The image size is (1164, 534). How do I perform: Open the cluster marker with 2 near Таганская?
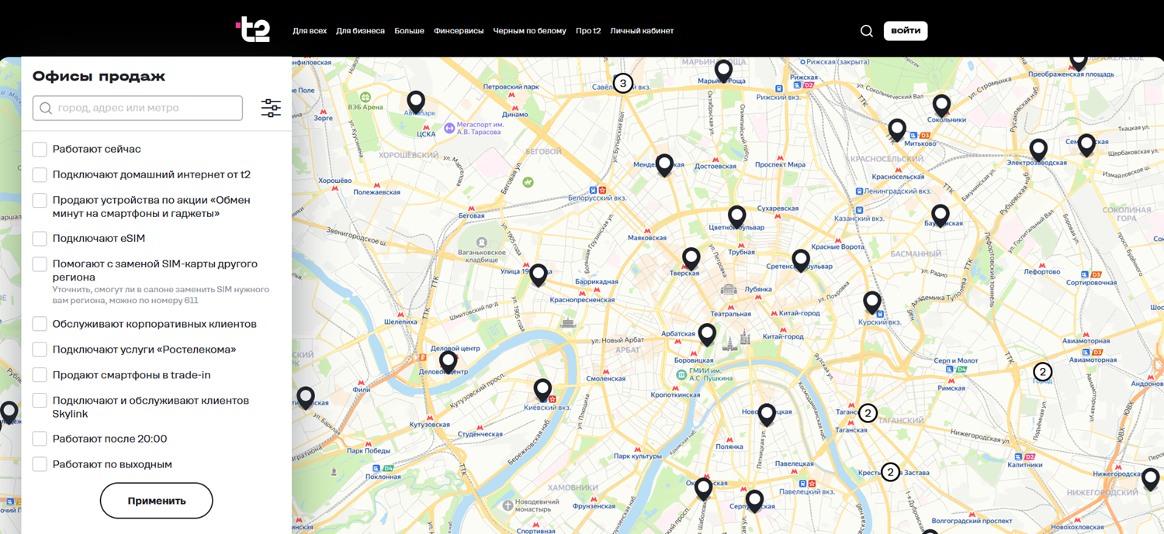pos(868,413)
